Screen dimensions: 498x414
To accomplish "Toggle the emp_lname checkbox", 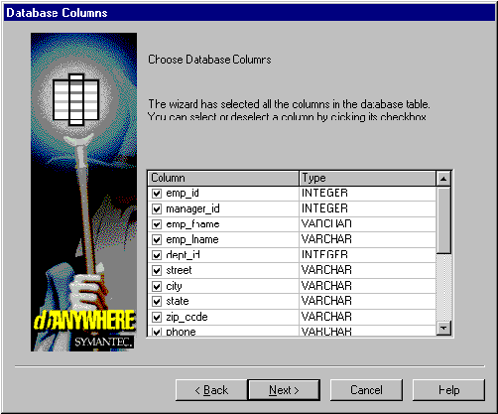I will [x=157, y=239].
